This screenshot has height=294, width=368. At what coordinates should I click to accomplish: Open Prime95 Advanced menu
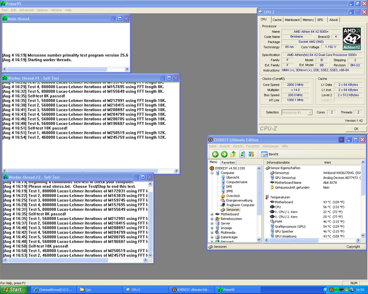point(26,10)
